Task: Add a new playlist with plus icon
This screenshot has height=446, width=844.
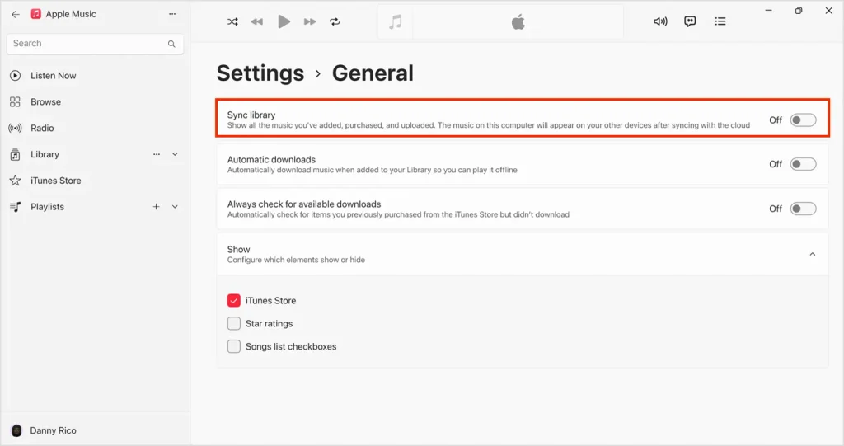Action: pos(156,206)
